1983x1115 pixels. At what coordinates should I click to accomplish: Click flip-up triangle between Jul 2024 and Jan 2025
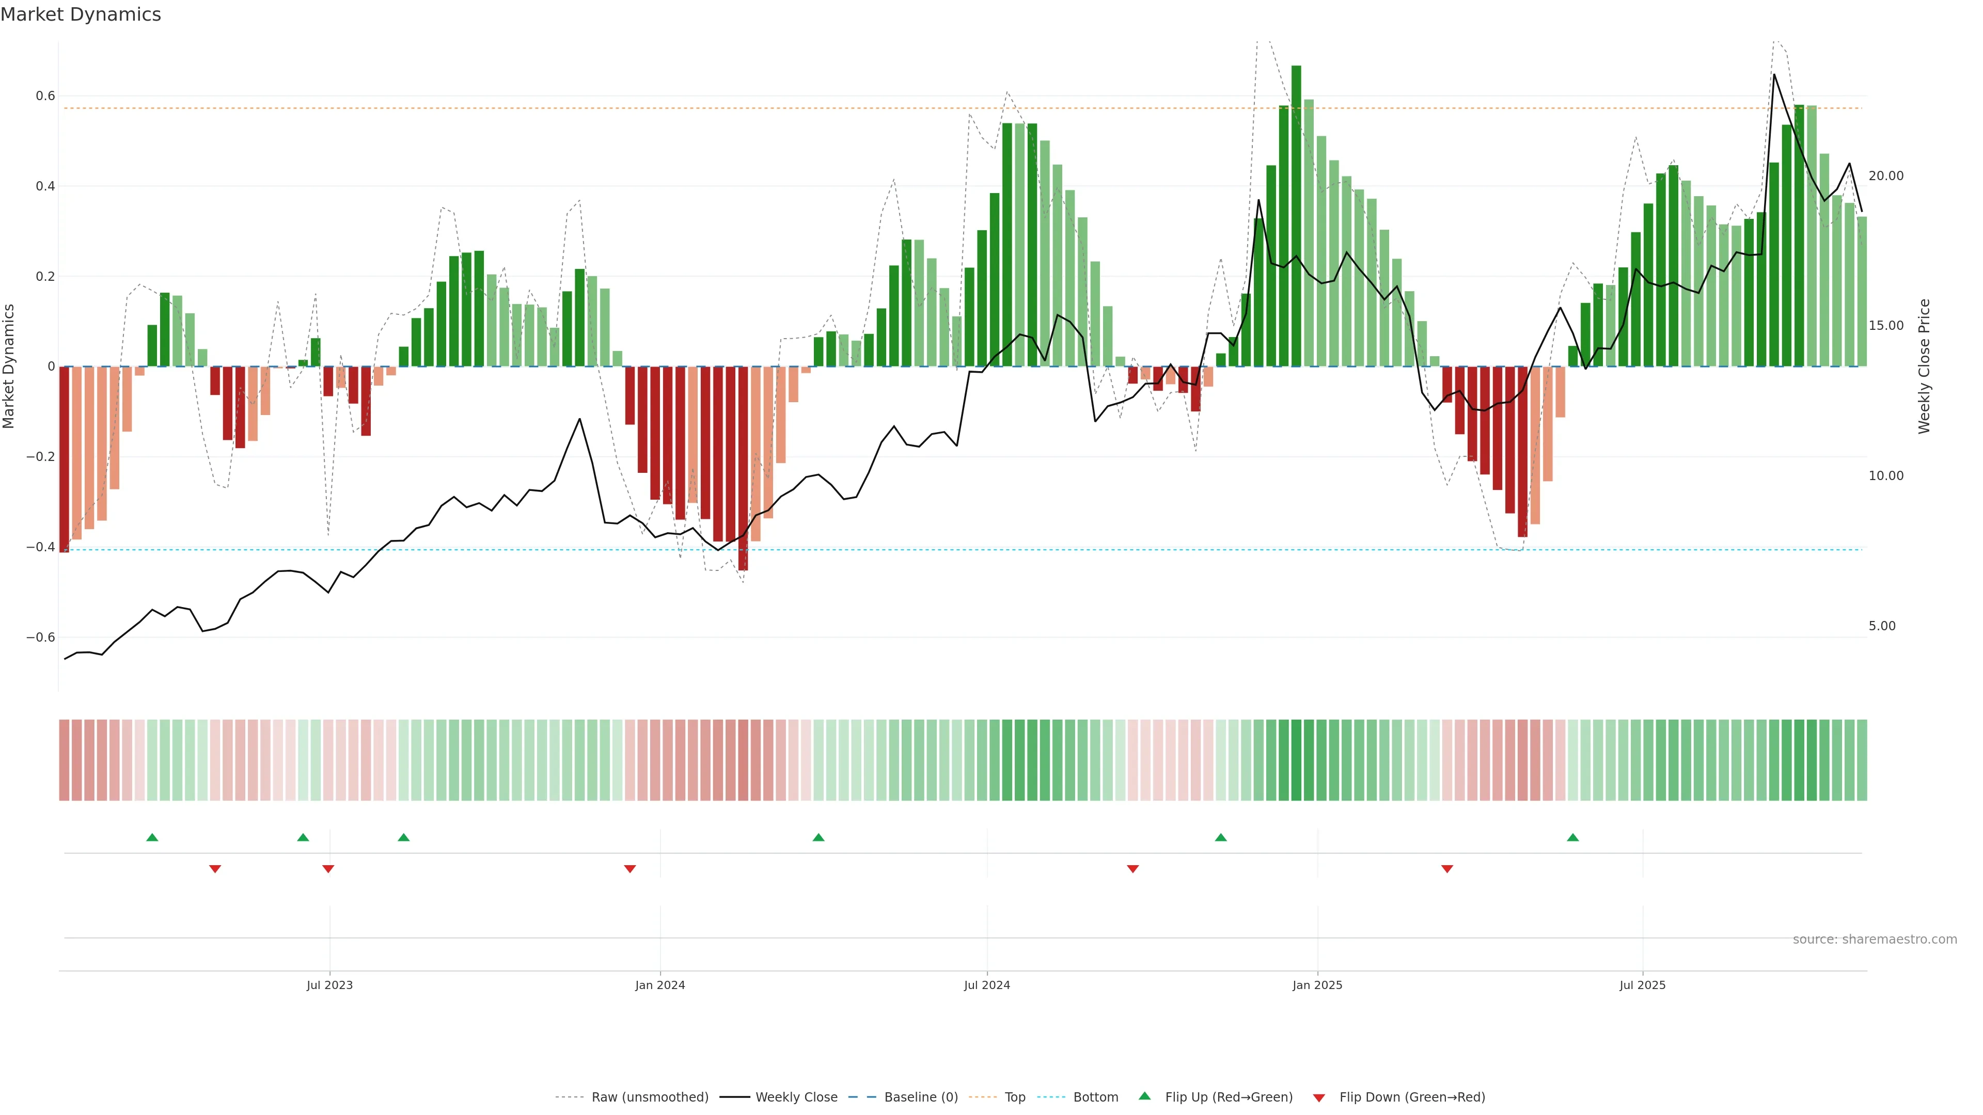[1221, 837]
